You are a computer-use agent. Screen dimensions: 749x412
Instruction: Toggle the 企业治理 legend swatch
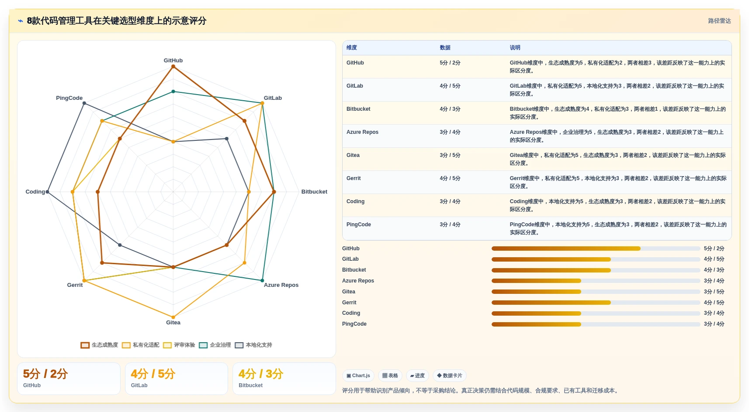coord(203,345)
